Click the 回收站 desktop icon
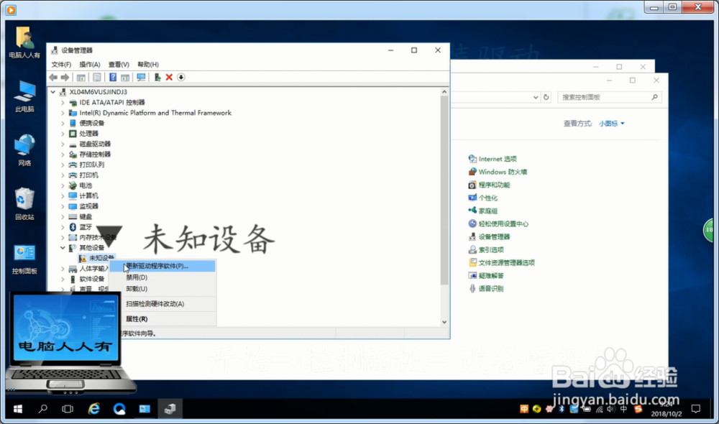Viewport: 719px width, 424px height. [x=24, y=204]
